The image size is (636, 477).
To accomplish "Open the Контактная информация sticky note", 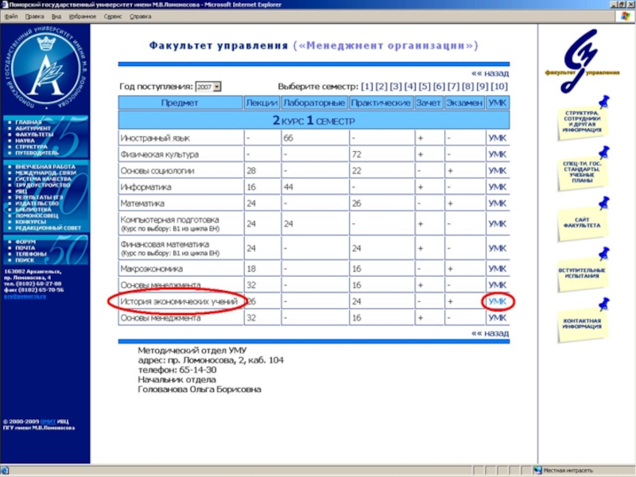I will (582, 324).
